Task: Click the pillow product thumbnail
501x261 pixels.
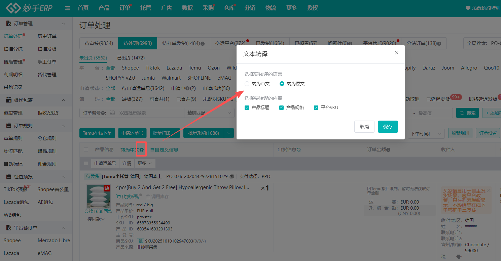Action: pyautogui.click(x=98, y=197)
